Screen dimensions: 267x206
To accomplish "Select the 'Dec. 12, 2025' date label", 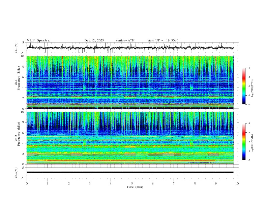I will click(94, 40).
